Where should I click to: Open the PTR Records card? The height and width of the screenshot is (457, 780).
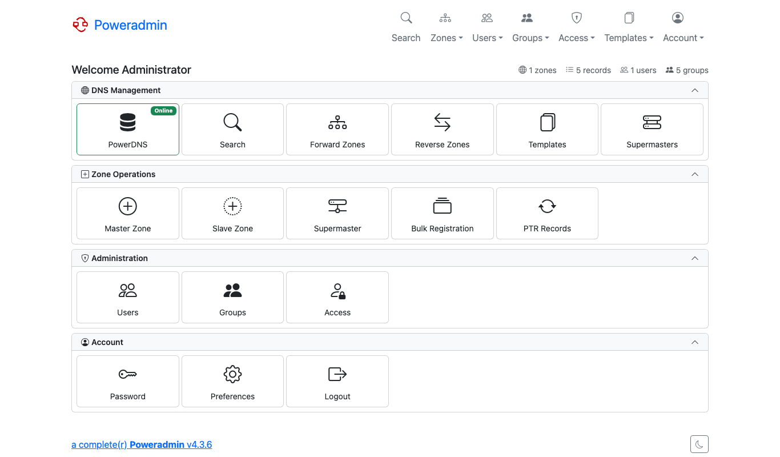tap(547, 213)
